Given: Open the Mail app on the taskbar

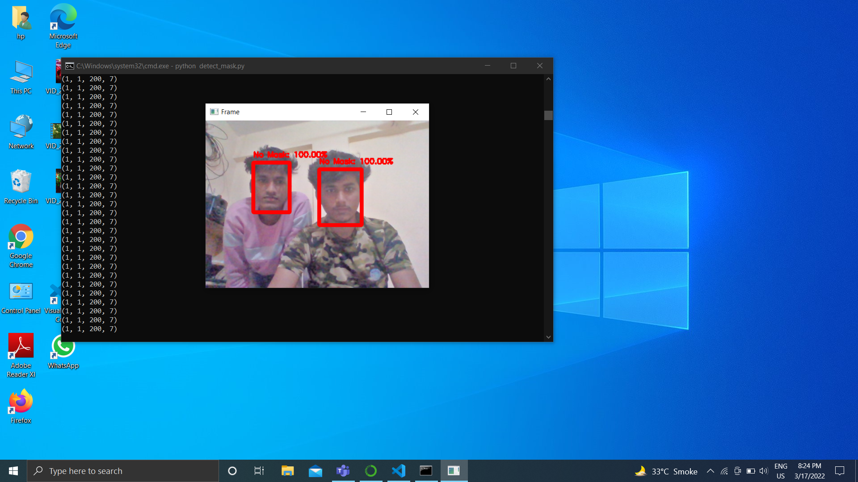Looking at the screenshot, I should pos(315,471).
